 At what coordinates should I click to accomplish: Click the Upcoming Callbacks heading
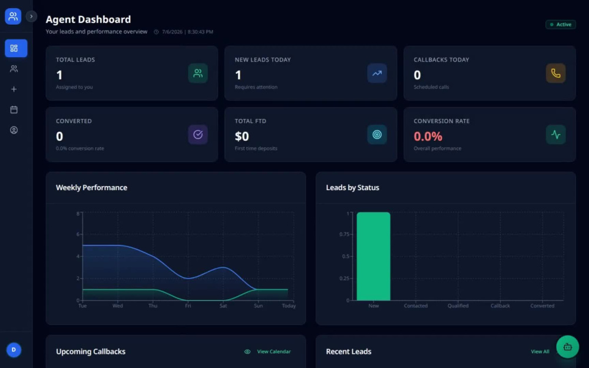(x=91, y=352)
